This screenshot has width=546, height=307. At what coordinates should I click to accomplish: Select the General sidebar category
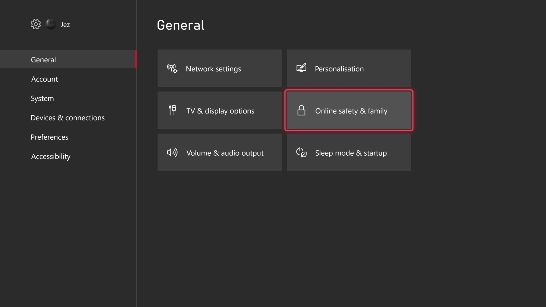[43, 60]
